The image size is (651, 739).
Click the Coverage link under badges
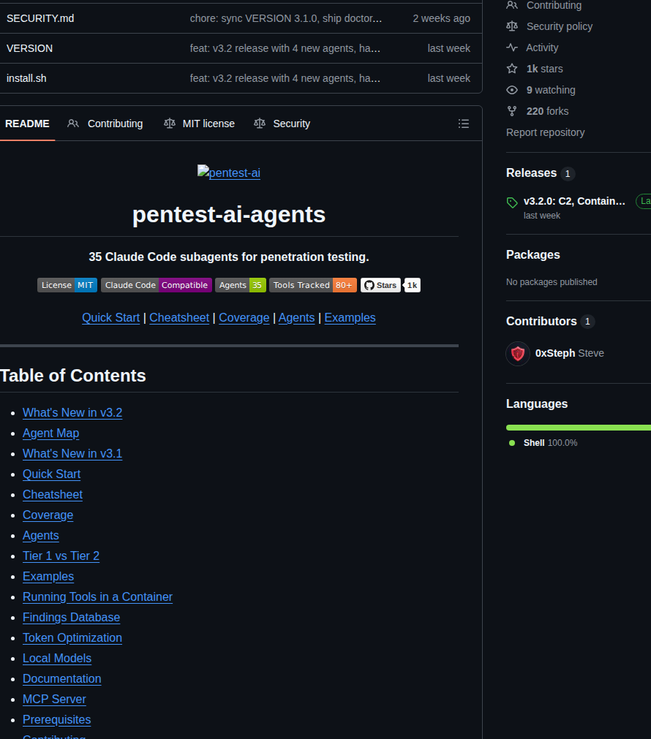click(244, 318)
